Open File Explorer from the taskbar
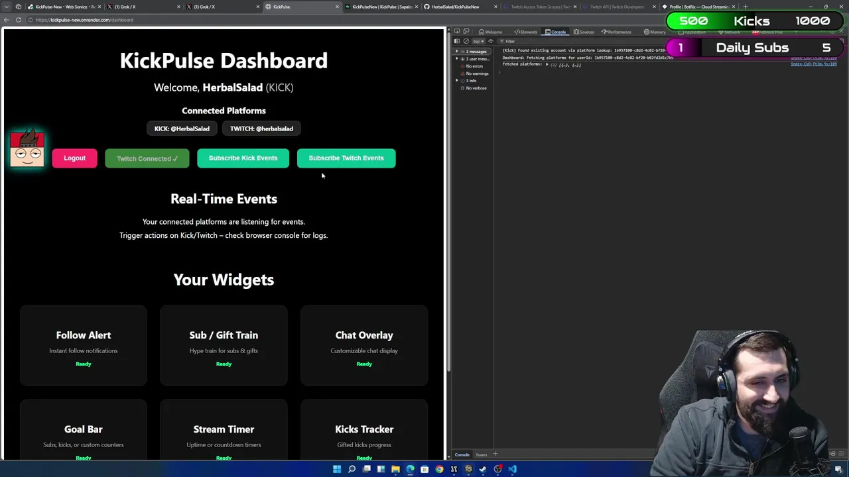 pos(395,469)
